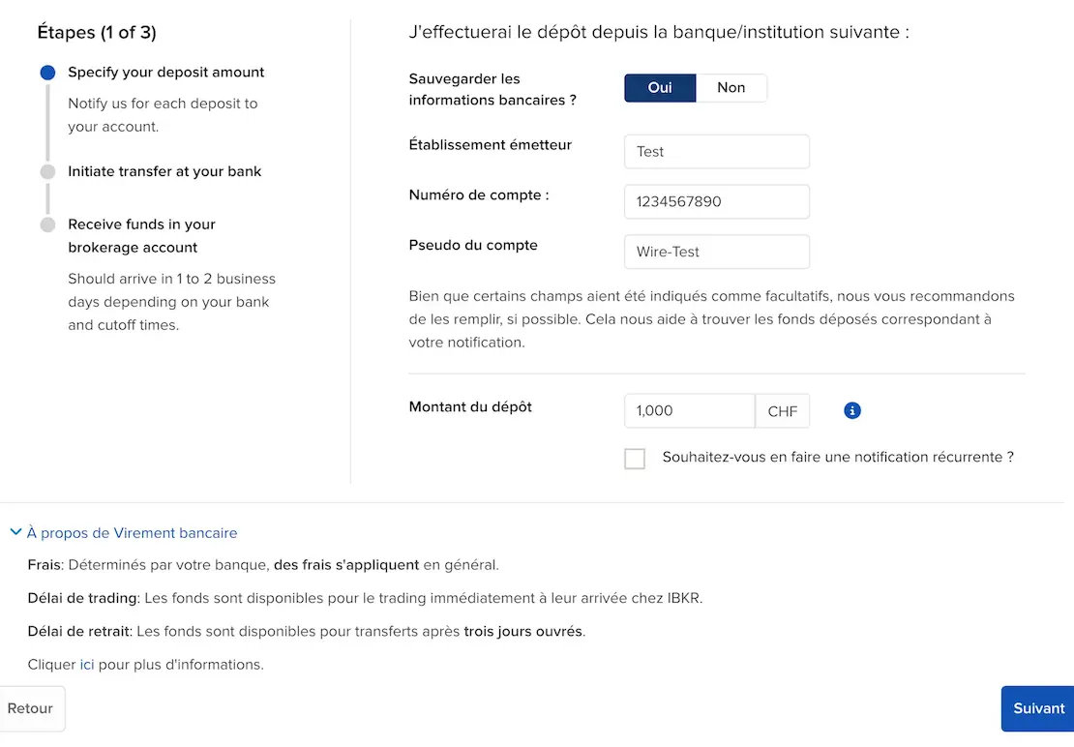Open the CHF currency selector
The width and height of the screenshot is (1074, 747).
[782, 411]
